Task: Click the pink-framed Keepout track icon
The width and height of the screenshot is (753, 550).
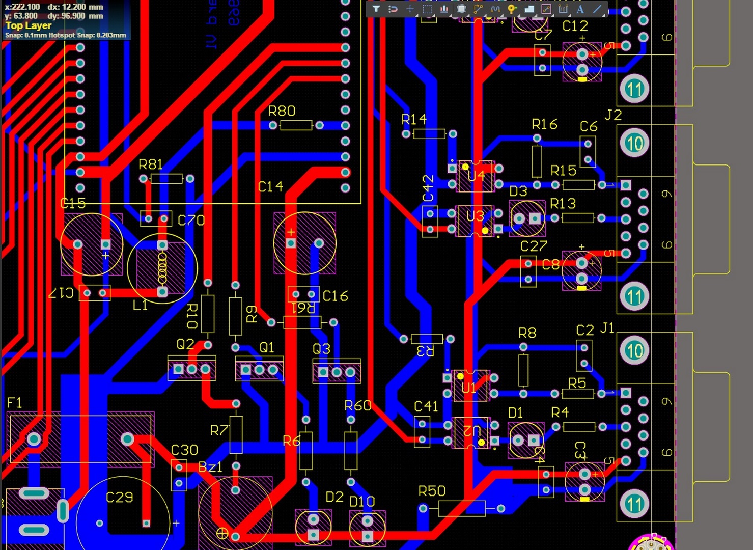Action: (546, 9)
